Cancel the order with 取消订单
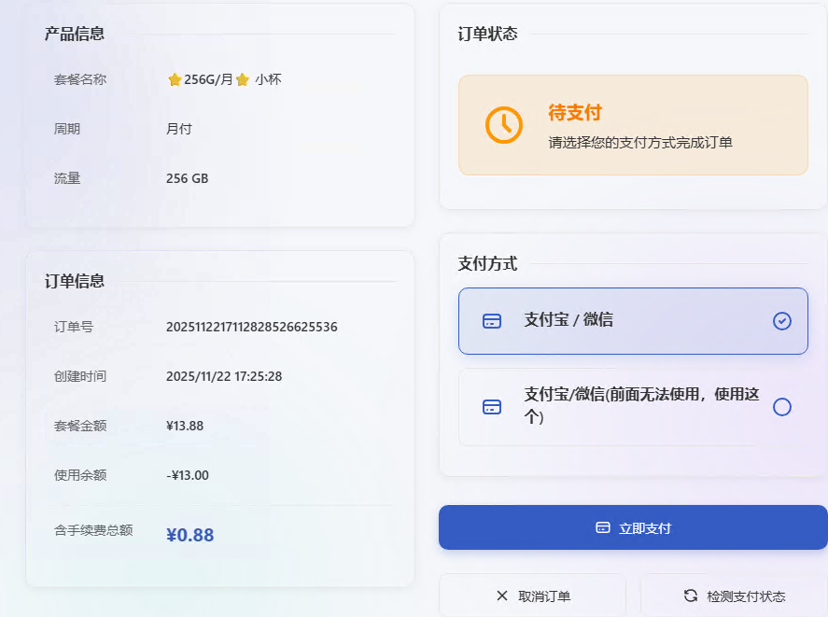This screenshot has width=828, height=617. pos(533,596)
